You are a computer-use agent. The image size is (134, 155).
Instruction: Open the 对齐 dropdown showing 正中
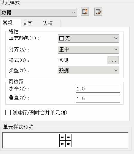pyautogui.click(x=88, y=49)
